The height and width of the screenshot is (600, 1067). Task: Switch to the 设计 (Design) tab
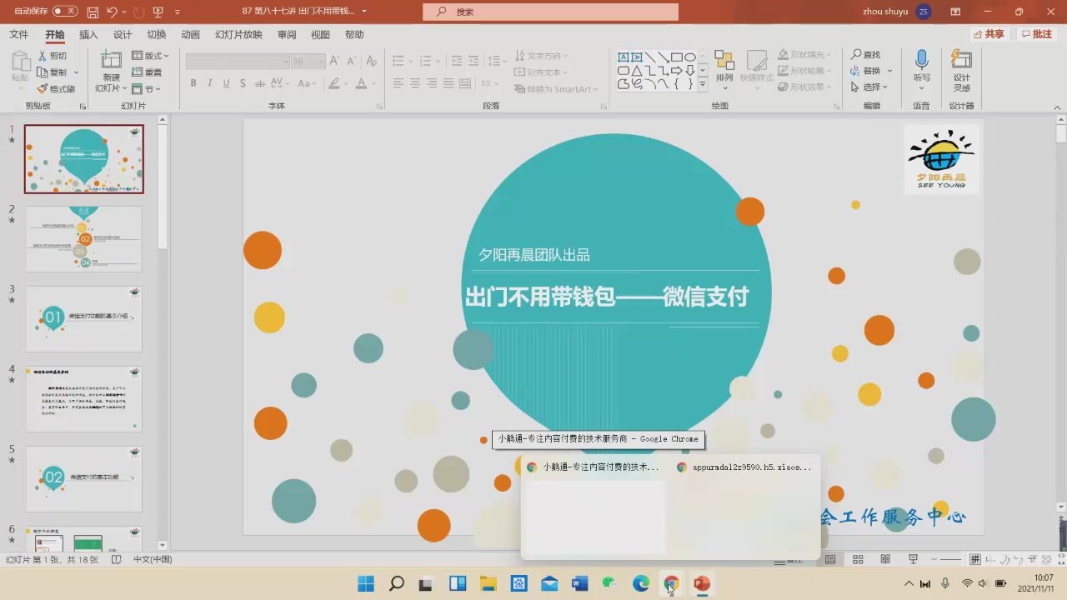pyautogui.click(x=123, y=34)
